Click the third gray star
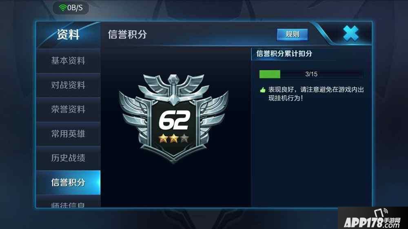Image resolution: width=408 pixels, height=229 pixels. pyautogui.click(x=184, y=138)
